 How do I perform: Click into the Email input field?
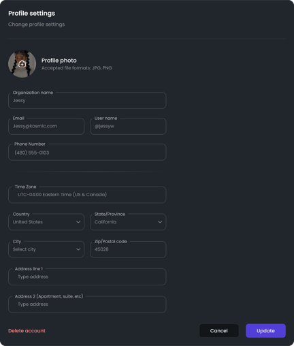46,126
